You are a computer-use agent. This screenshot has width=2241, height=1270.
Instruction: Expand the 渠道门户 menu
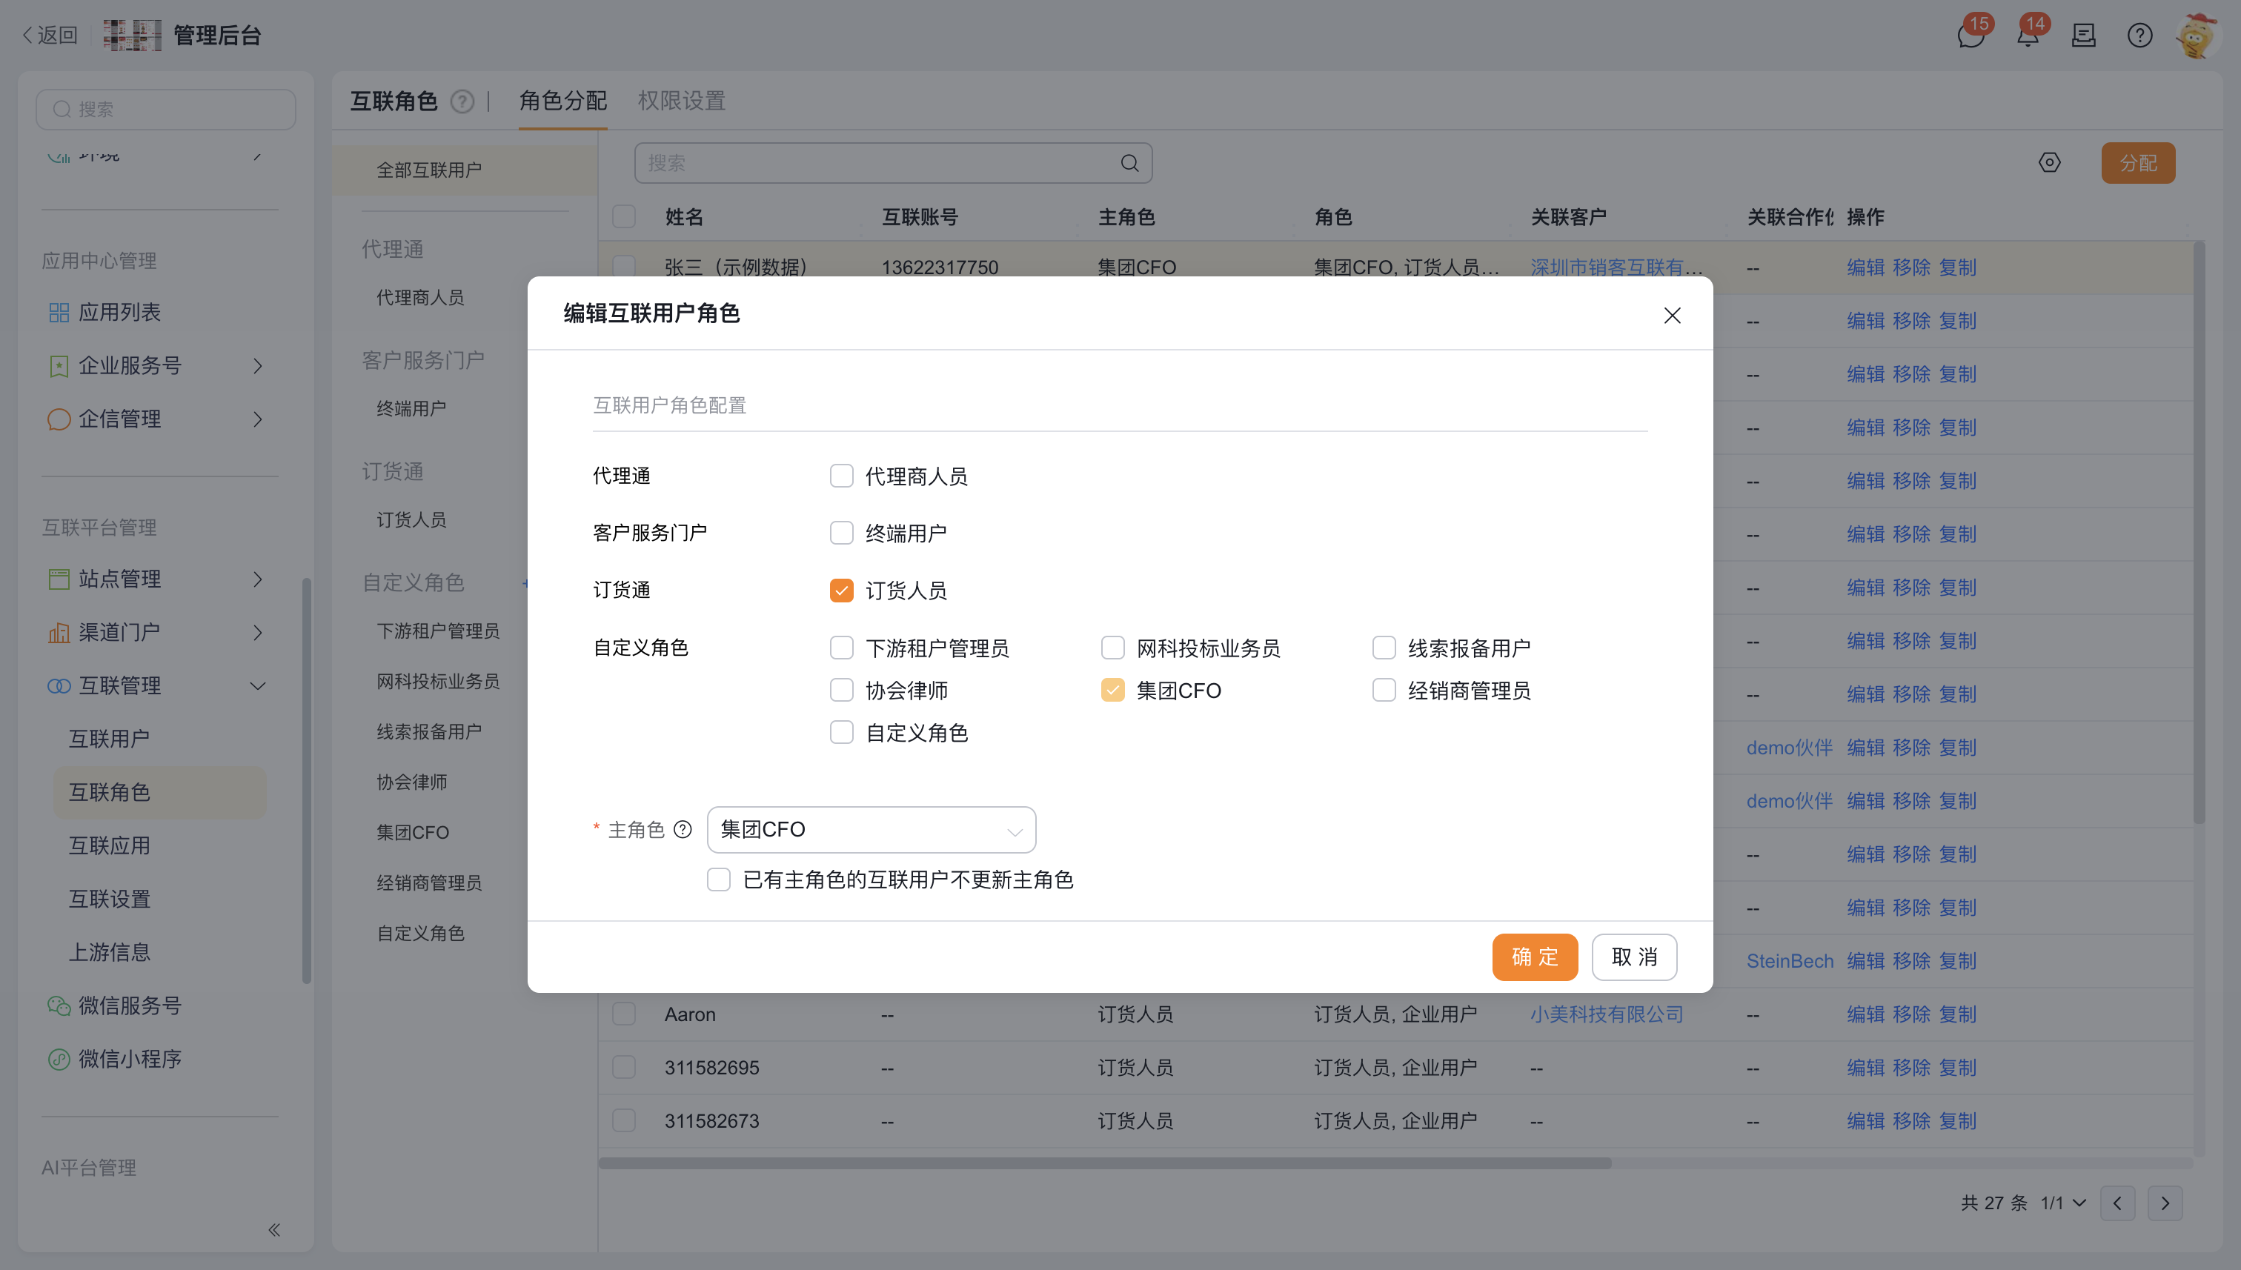(257, 632)
